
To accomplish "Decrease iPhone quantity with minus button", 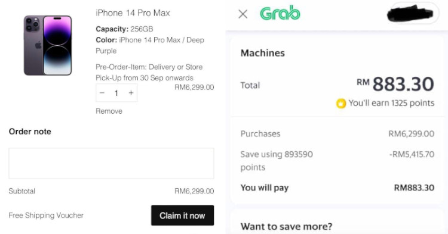I will 102,93.
